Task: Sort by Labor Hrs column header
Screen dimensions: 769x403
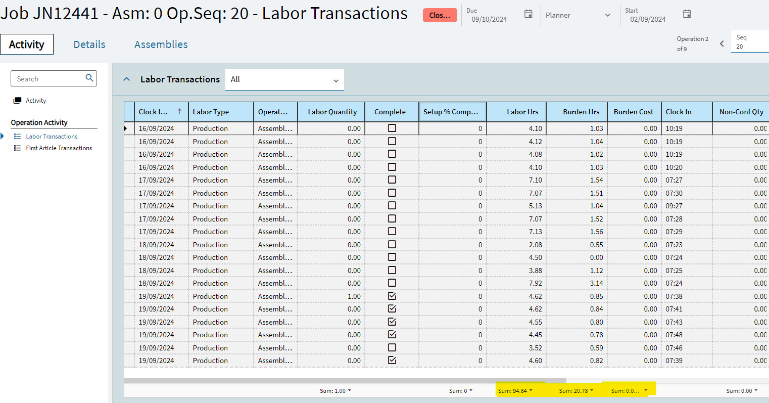Action: coord(516,112)
